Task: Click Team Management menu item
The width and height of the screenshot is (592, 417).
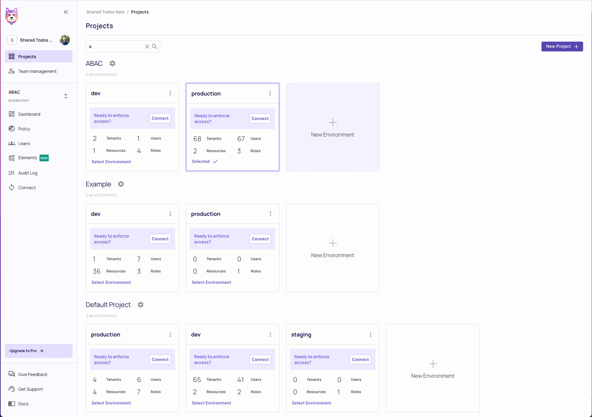Action: click(37, 71)
